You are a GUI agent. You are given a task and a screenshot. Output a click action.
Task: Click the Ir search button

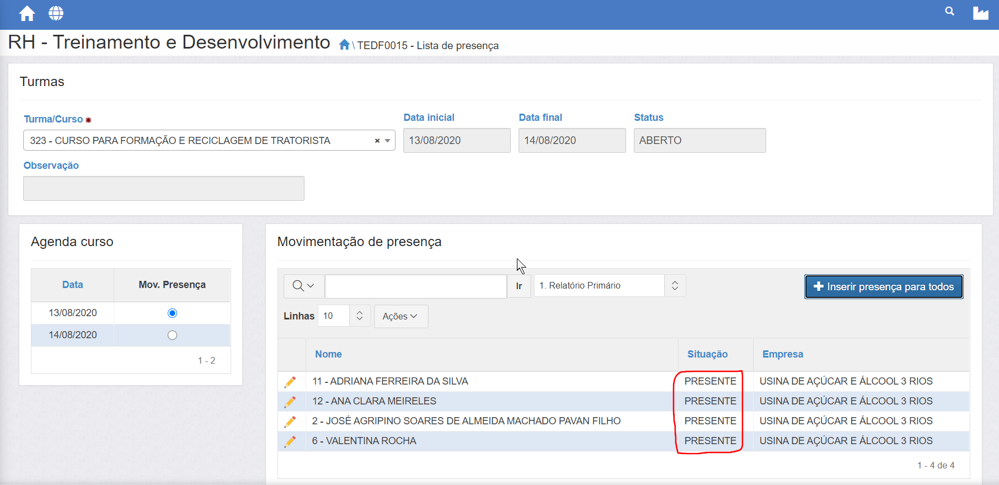519,286
